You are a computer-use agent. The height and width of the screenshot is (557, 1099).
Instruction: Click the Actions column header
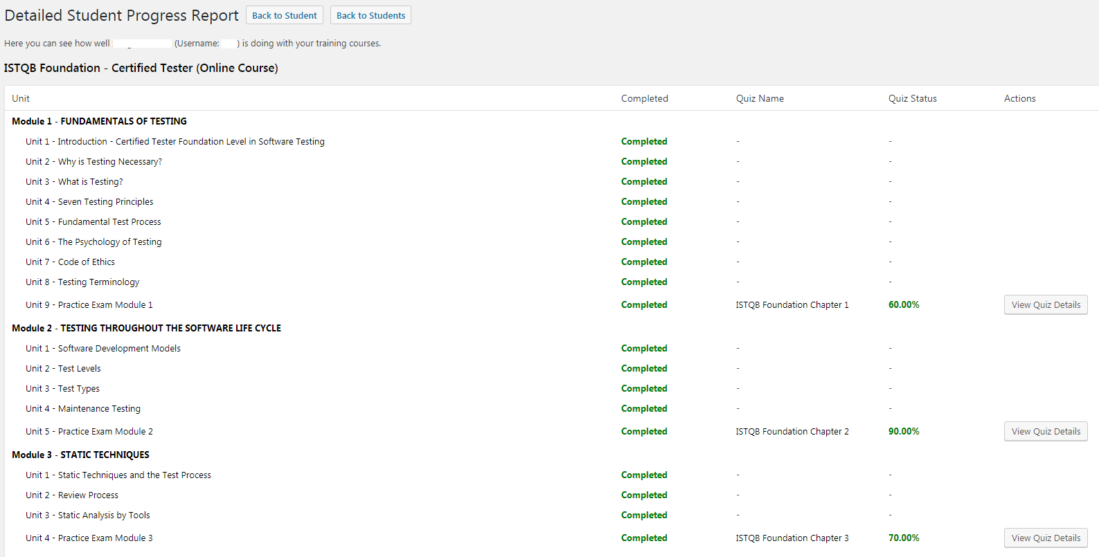1020,98
